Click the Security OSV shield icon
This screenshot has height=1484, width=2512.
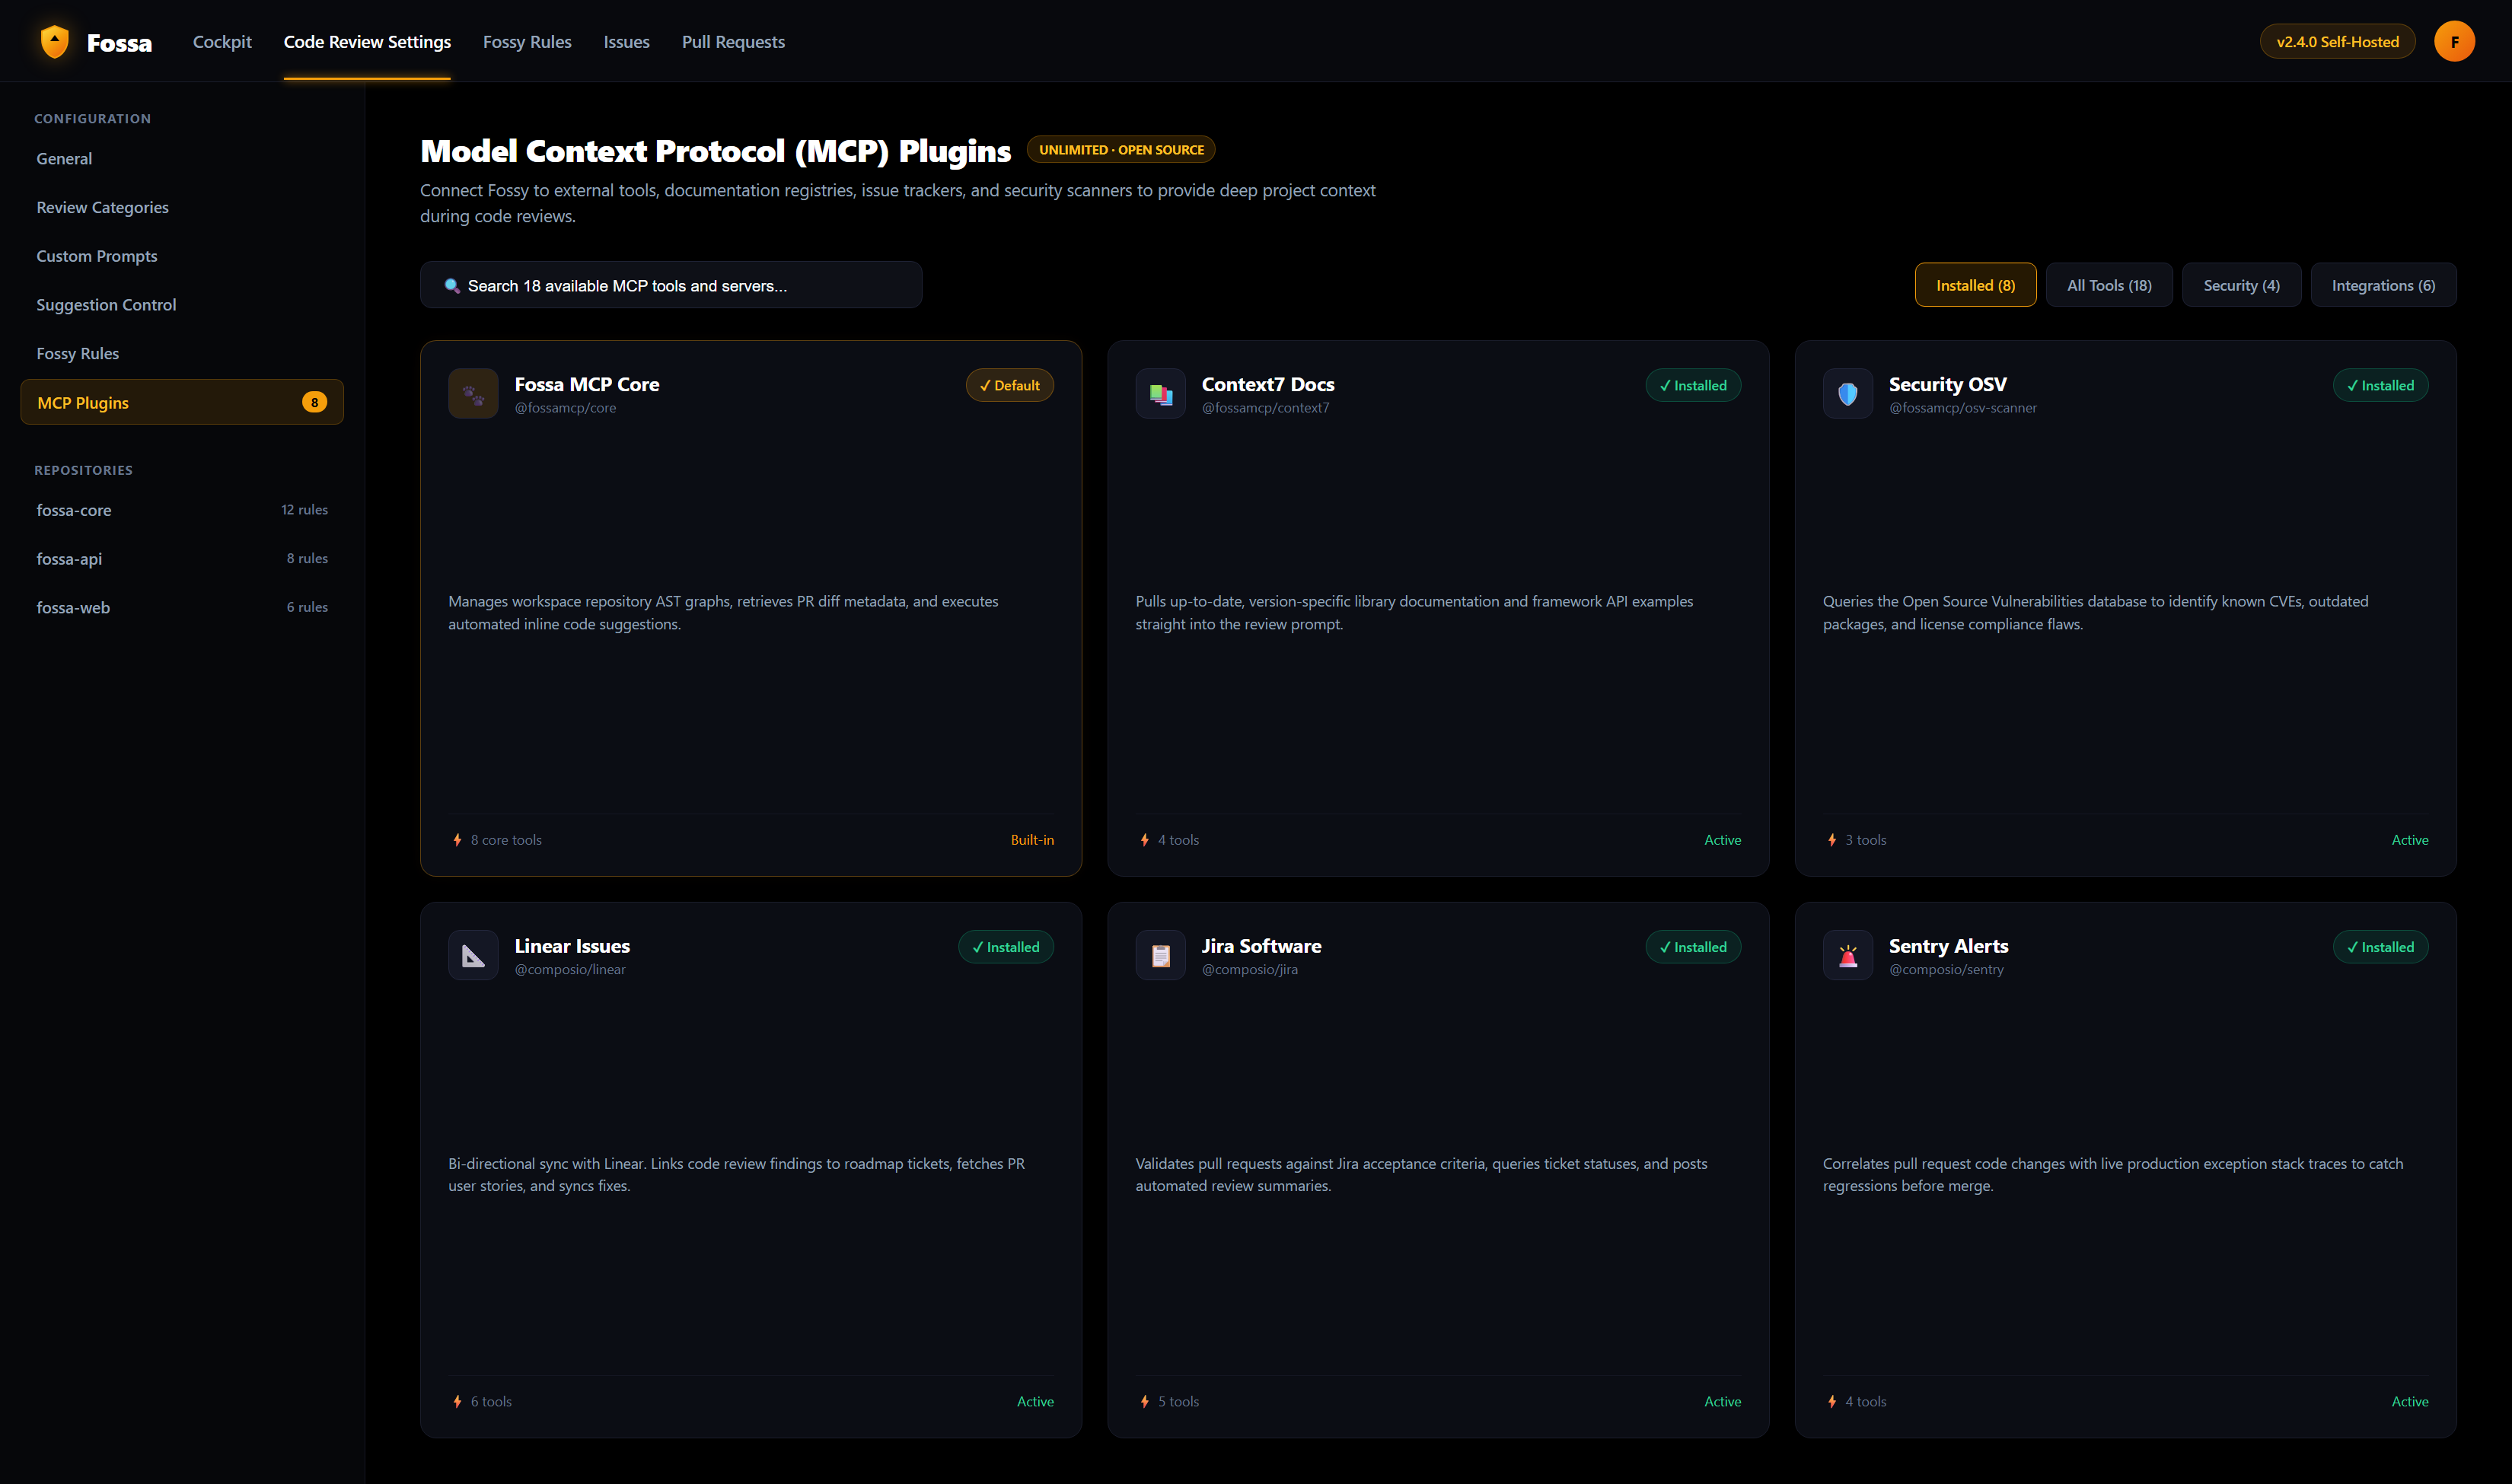pos(1847,394)
